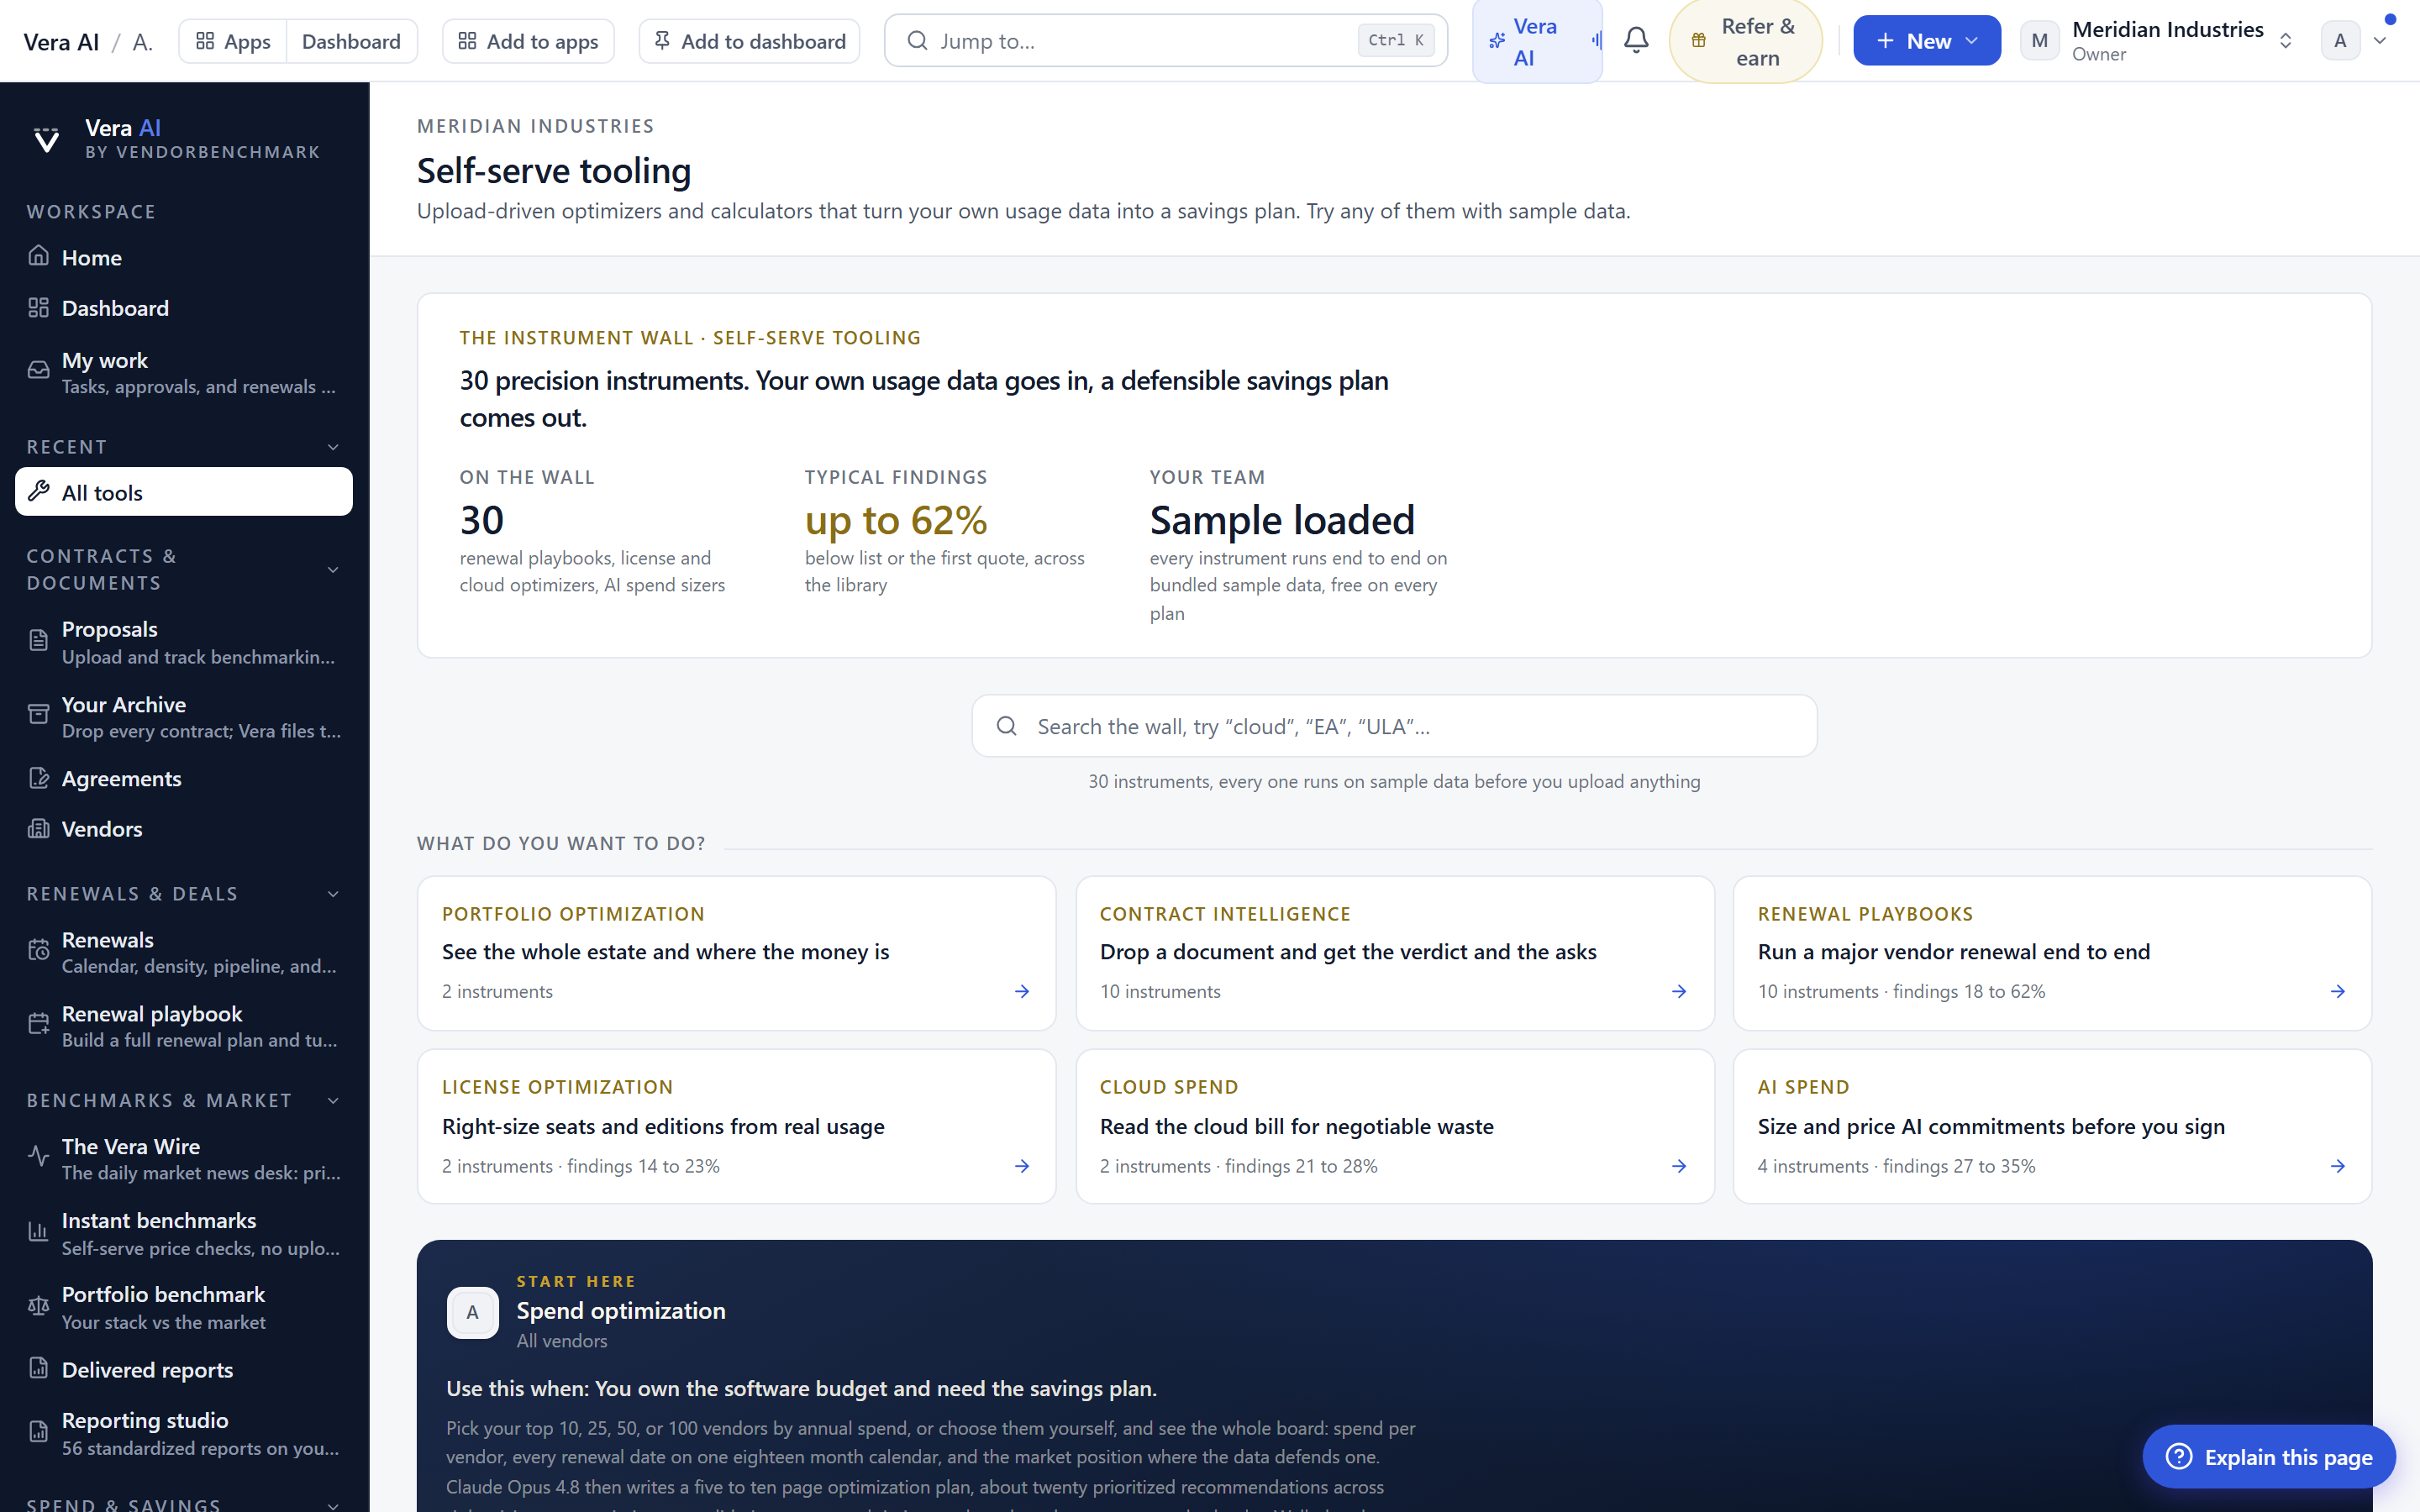Click the Refer & earn button
The width and height of the screenshot is (2420, 1512).
(1745, 41)
